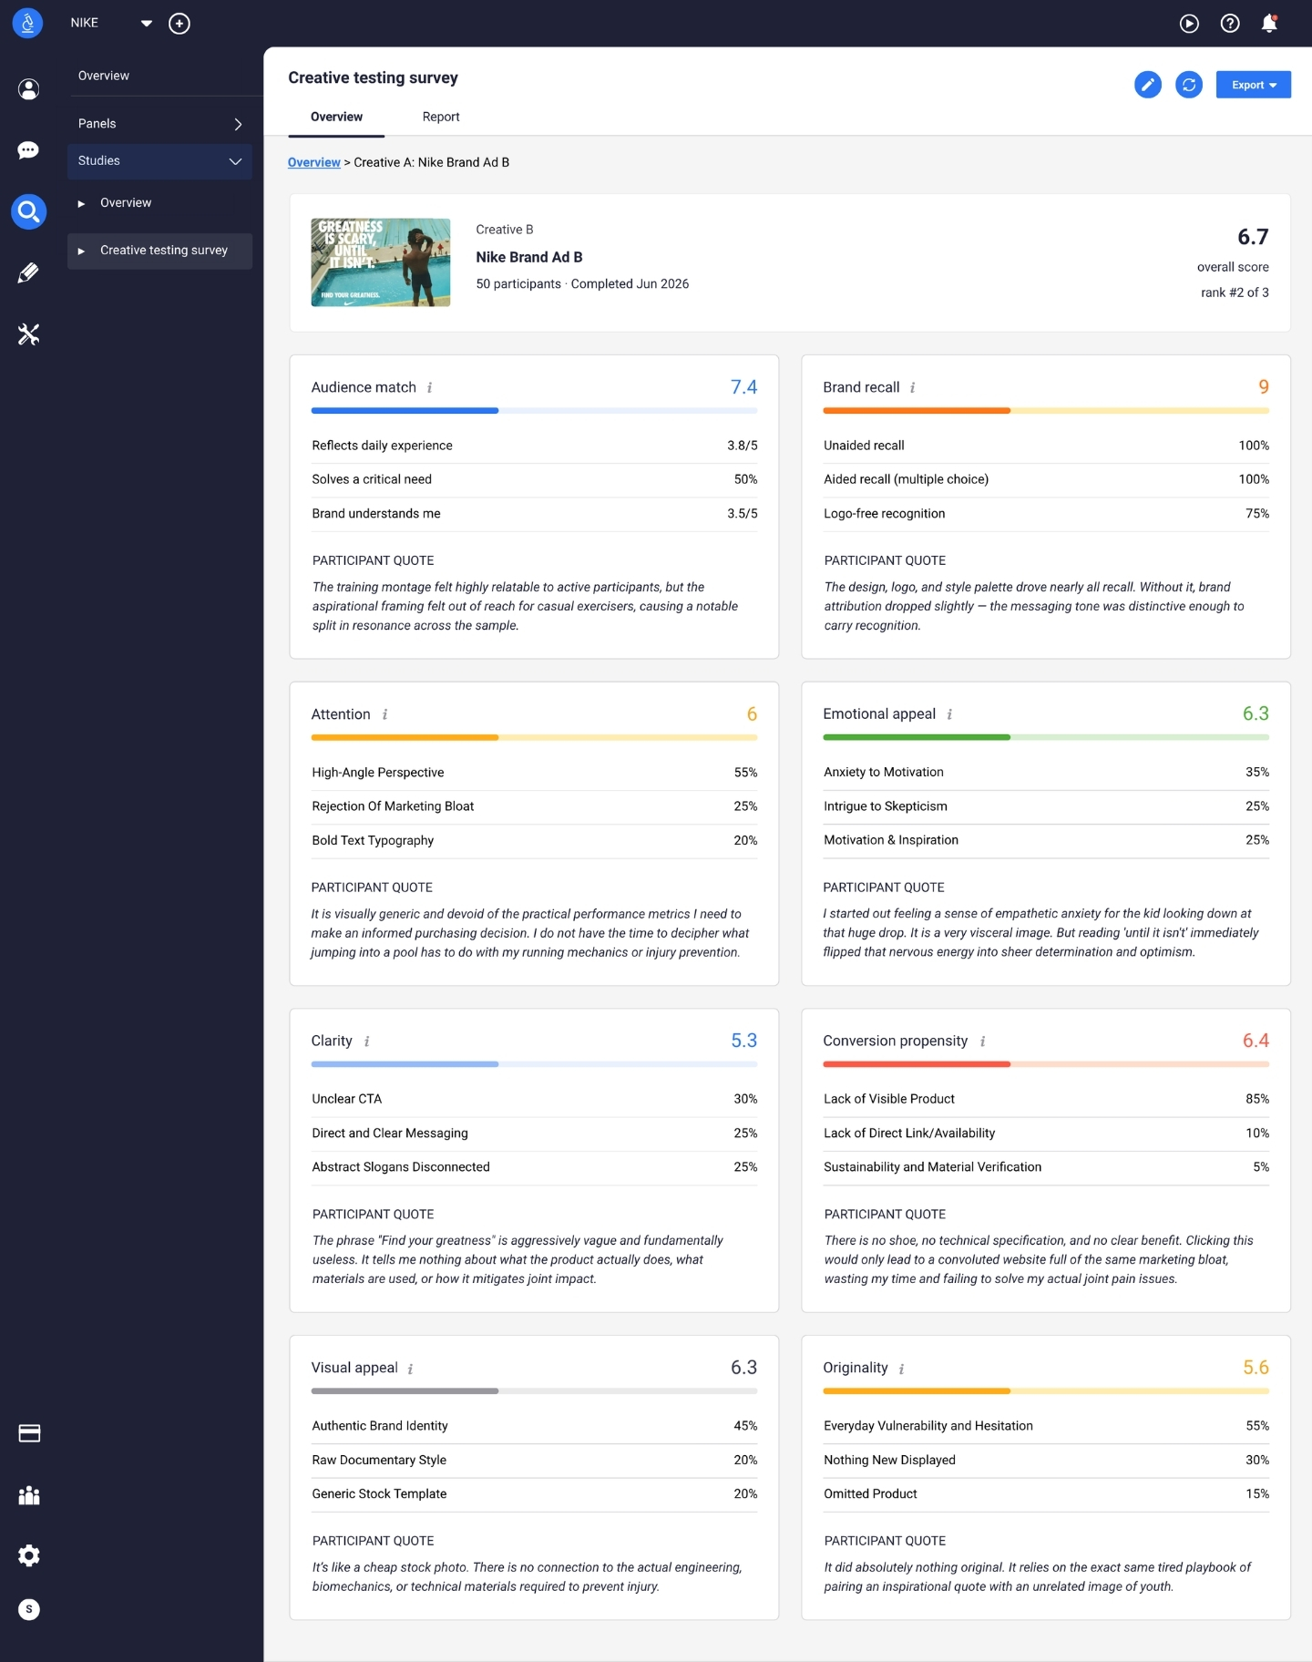
Task: Click the info icon next to Emotional appeal
Action: click(x=950, y=715)
